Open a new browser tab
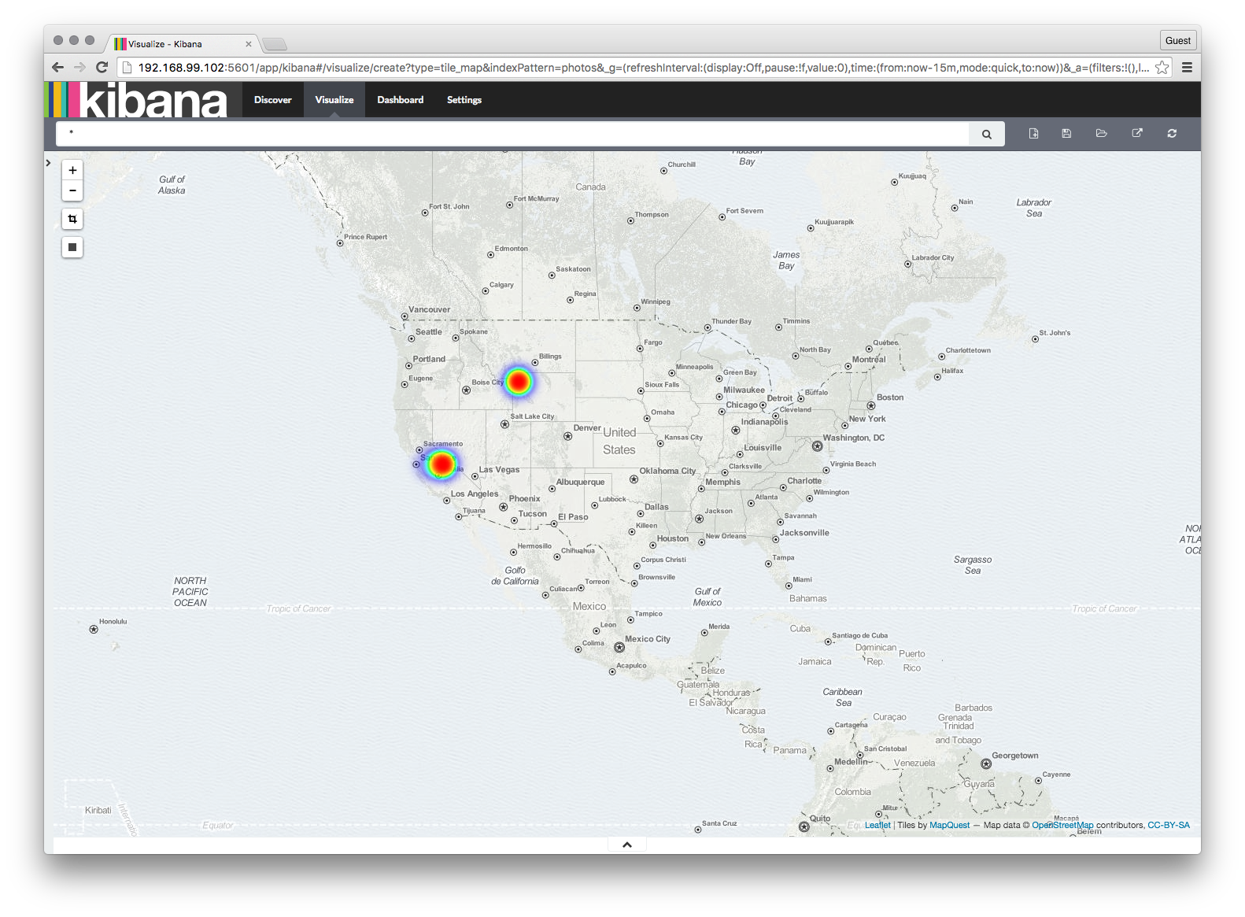The image size is (1245, 917). point(275,44)
